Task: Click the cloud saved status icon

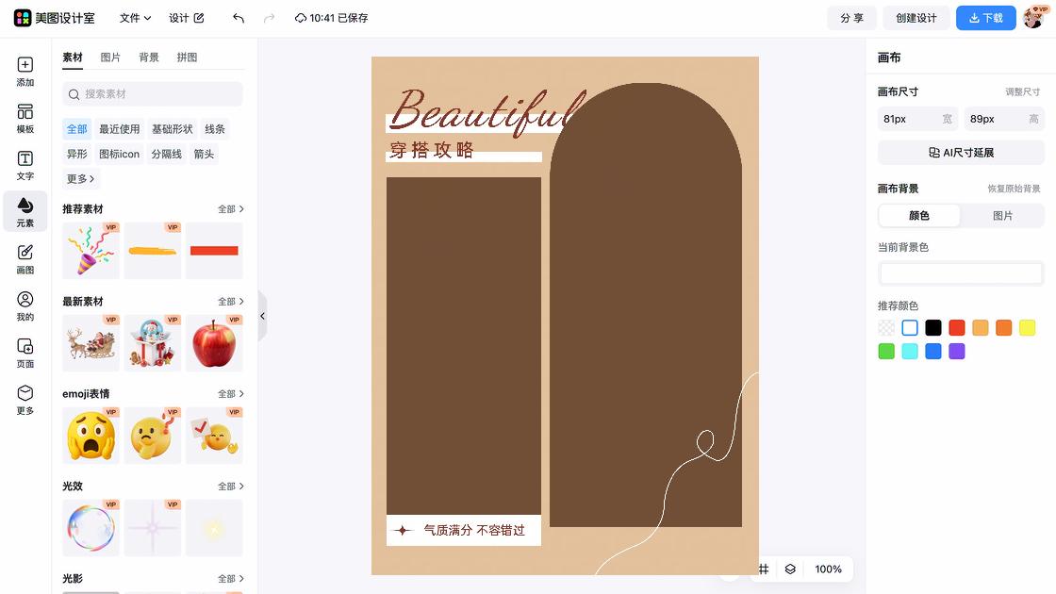Action: (x=301, y=18)
